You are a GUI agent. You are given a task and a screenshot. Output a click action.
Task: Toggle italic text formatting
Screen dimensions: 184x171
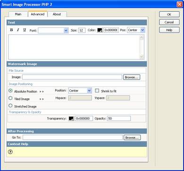(x=18, y=30)
